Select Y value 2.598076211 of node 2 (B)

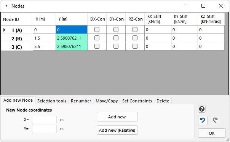72,38
